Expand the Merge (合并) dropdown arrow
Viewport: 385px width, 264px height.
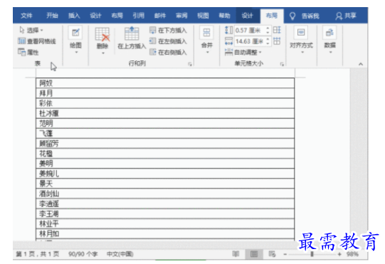click(207, 52)
